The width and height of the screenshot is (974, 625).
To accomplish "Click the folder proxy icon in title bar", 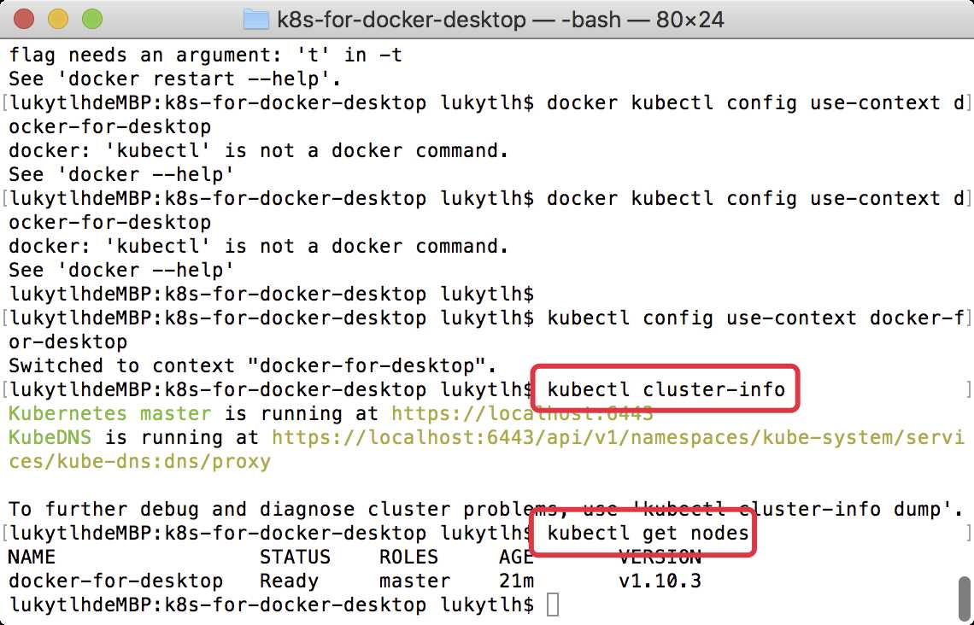I will [255, 19].
